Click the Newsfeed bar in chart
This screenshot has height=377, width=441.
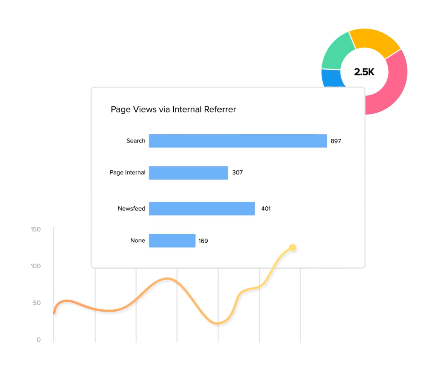(202, 209)
